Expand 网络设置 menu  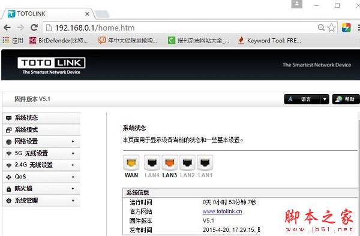pos(41,141)
